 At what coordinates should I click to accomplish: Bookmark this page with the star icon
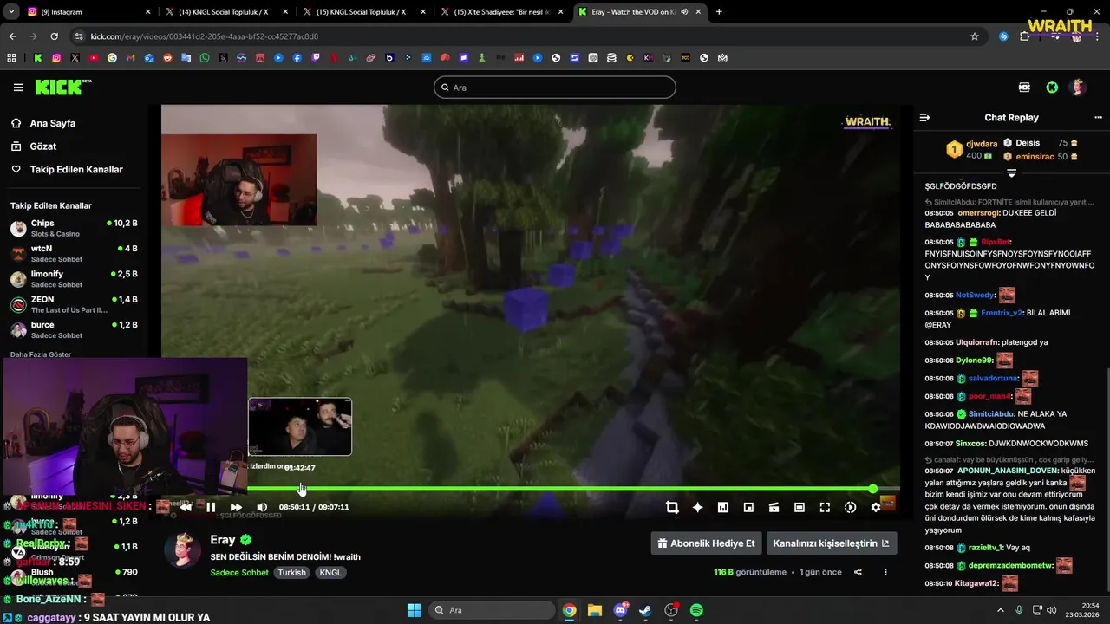(x=975, y=36)
